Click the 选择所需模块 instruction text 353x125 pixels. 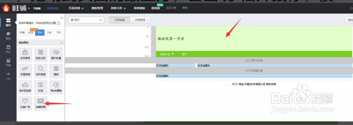37,23
